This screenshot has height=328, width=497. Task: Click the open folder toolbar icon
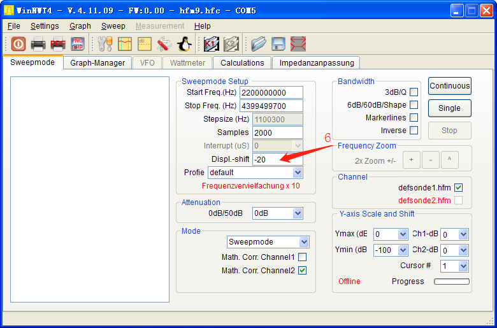[258, 44]
